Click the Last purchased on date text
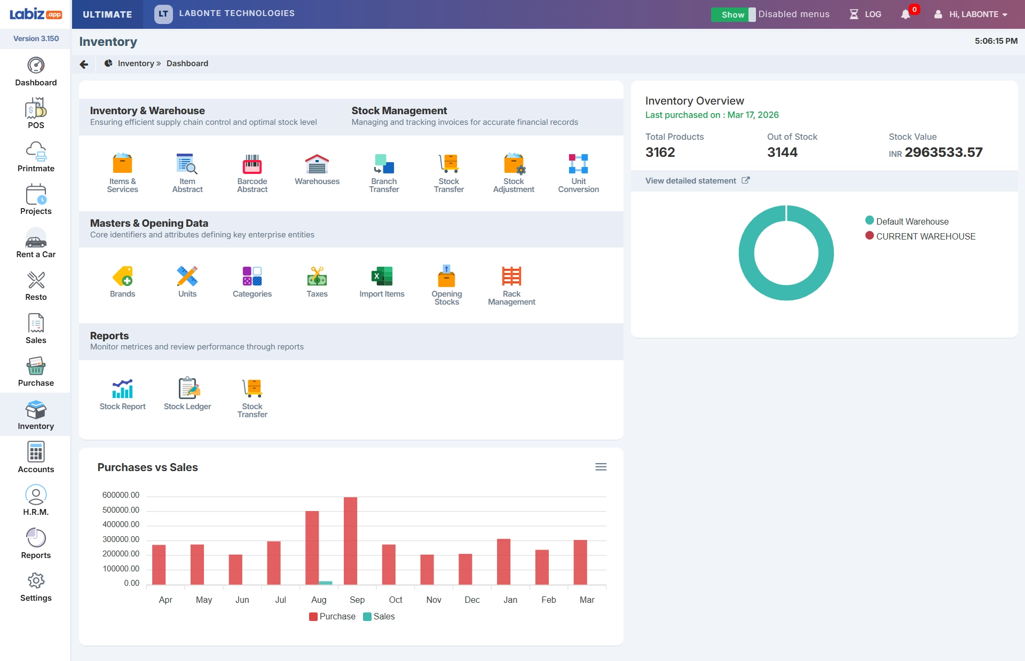The width and height of the screenshot is (1025, 661). coord(712,115)
